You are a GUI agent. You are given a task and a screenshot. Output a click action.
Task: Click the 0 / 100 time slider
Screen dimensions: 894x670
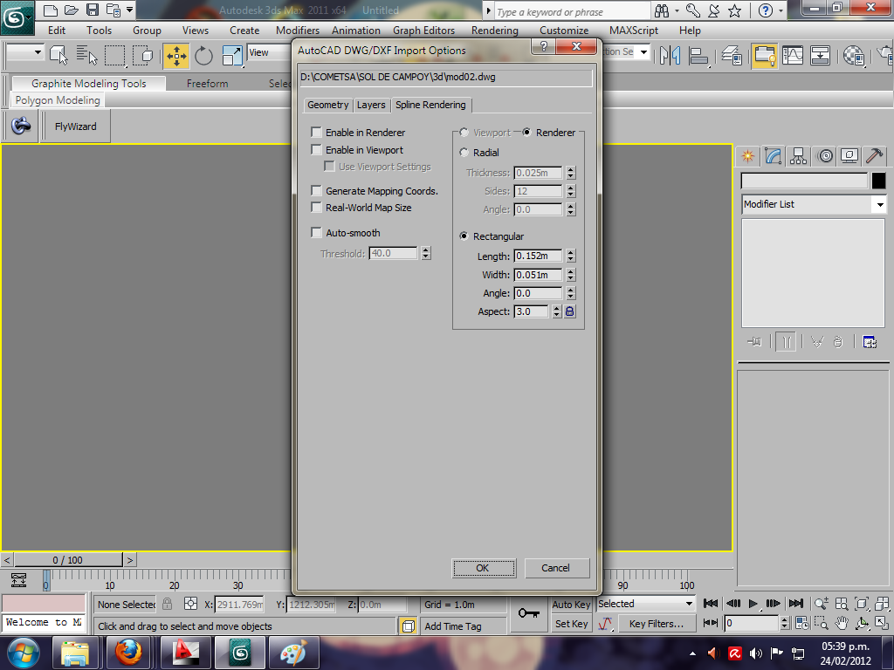click(68, 560)
